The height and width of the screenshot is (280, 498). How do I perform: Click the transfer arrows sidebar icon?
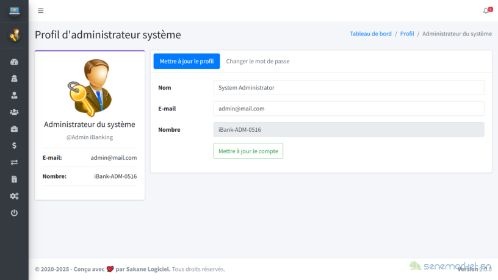tap(14, 162)
